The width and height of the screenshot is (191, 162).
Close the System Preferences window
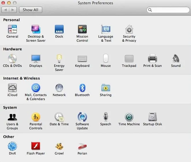pyautogui.click(x=3, y=3)
